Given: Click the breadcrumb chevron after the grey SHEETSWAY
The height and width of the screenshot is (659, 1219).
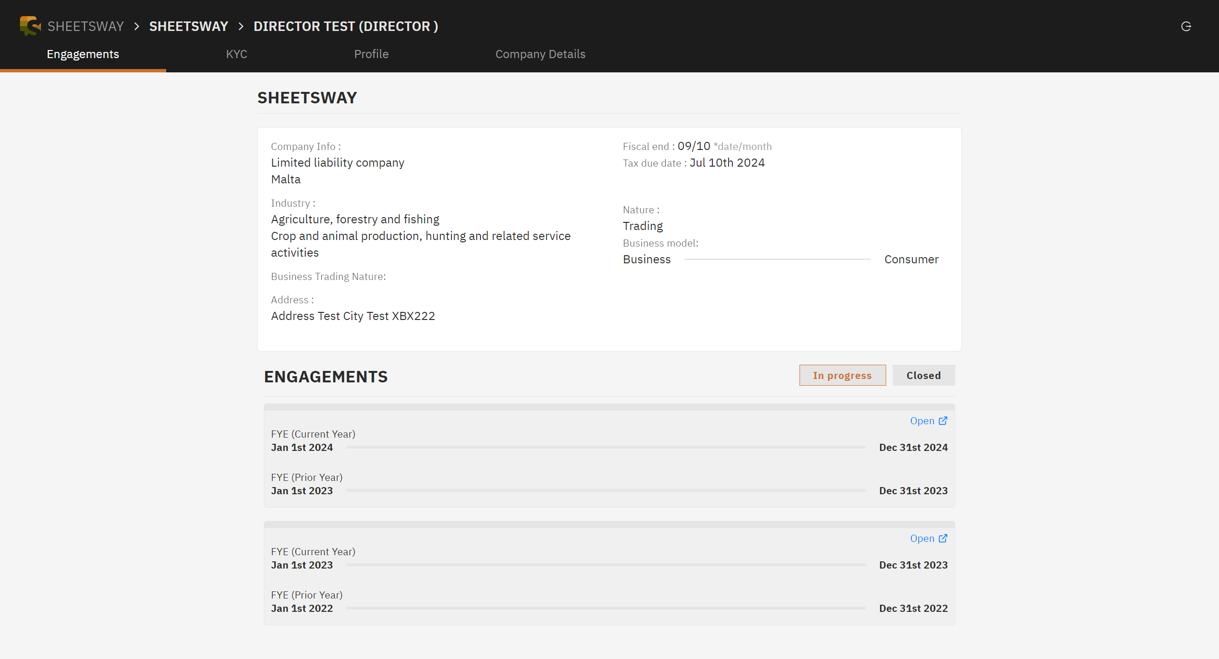Looking at the screenshot, I should 137,26.
